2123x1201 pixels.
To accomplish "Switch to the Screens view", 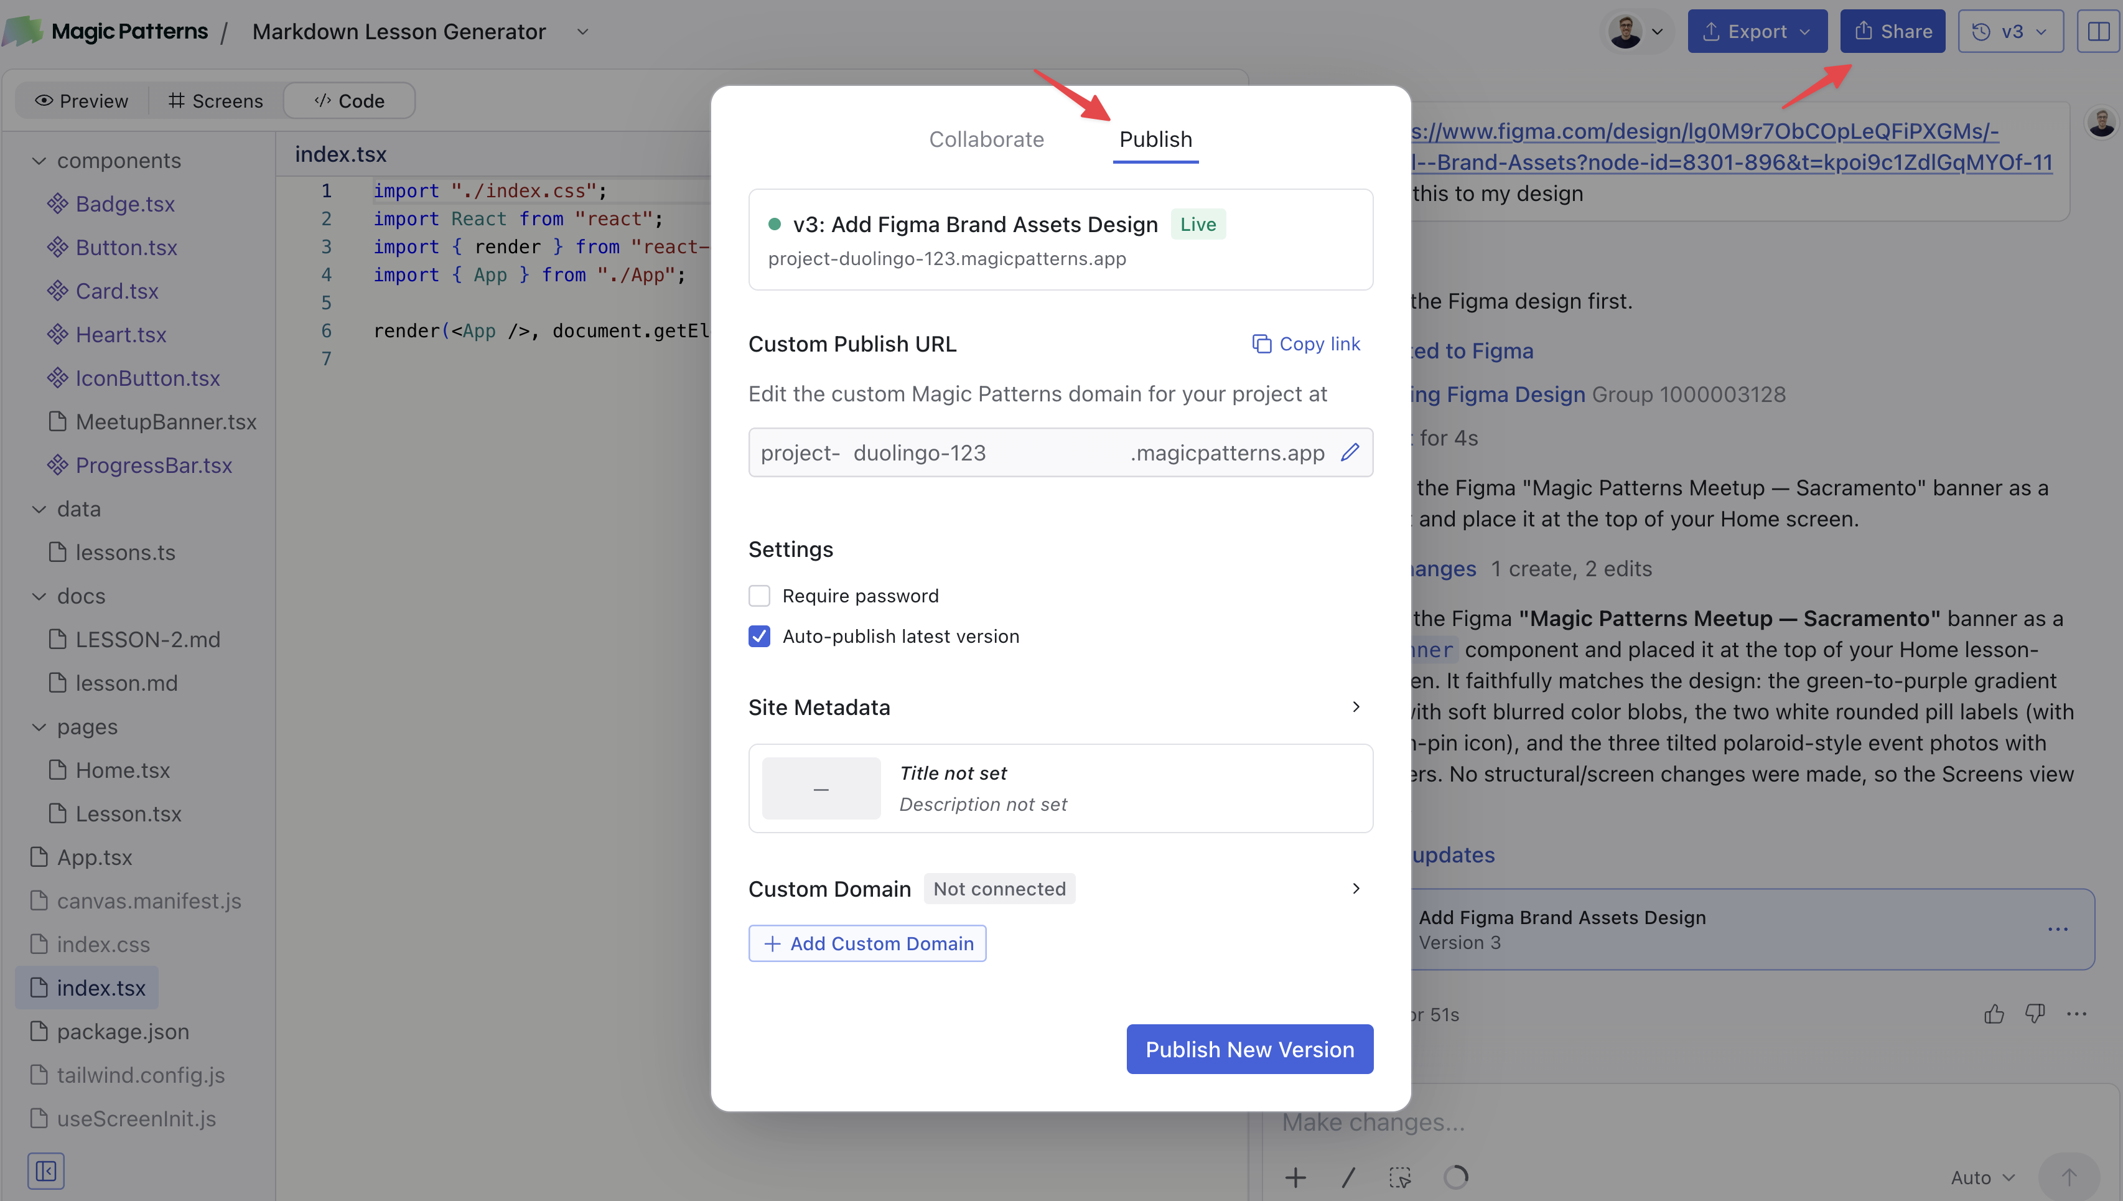I will tap(215, 101).
